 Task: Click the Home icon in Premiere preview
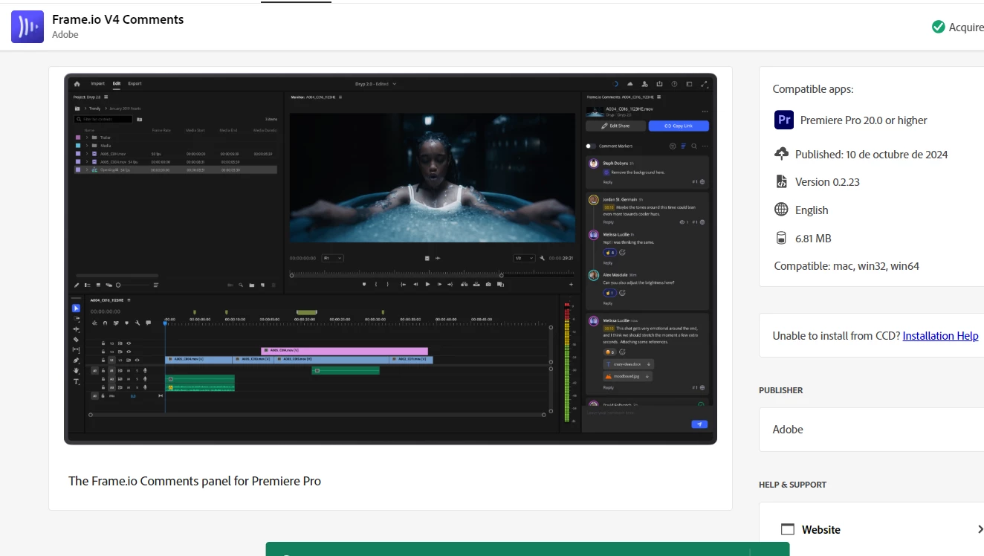(x=77, y=84)
